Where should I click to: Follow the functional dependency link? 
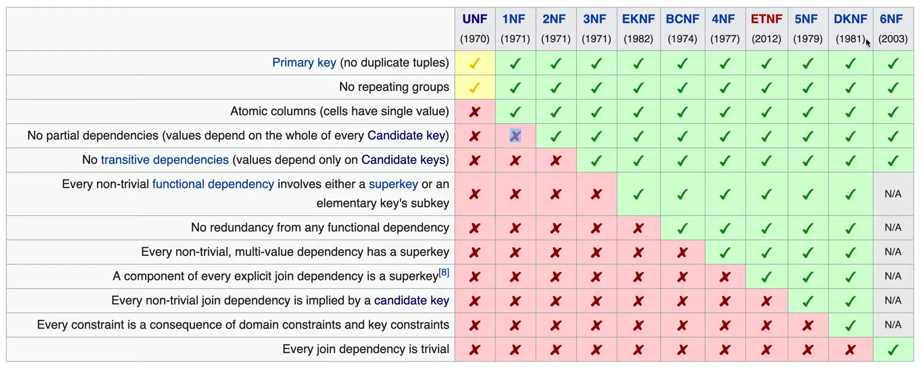pos(213,184)
